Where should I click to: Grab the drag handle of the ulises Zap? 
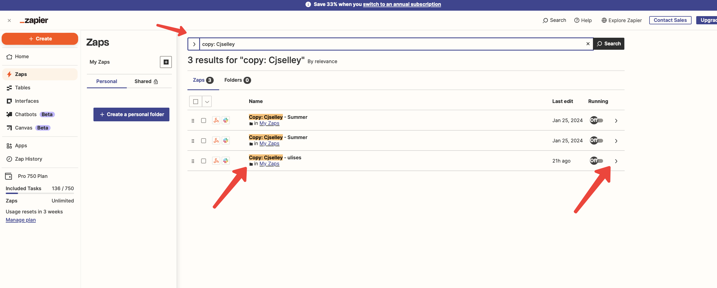193,161
